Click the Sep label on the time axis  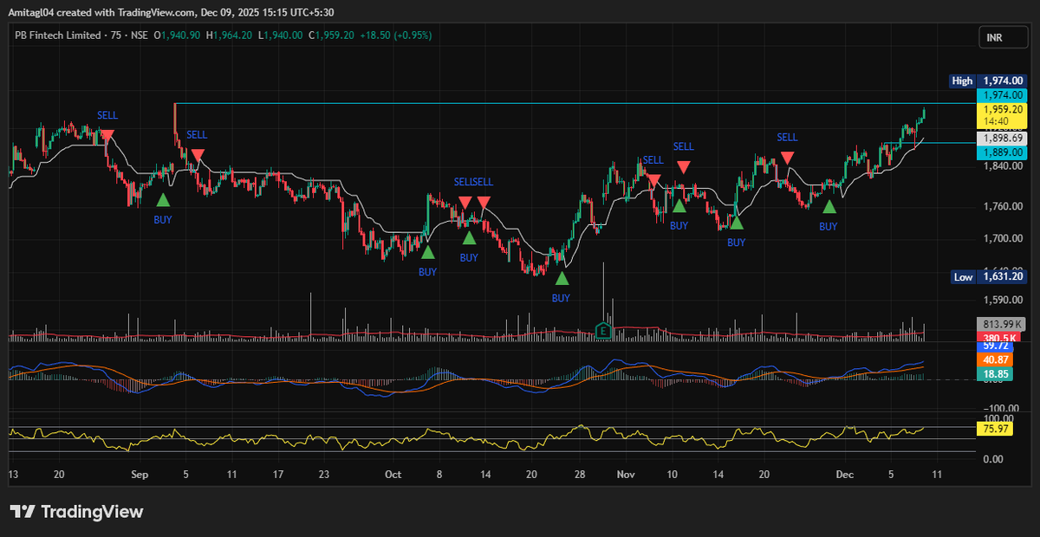tap(140, 475)
